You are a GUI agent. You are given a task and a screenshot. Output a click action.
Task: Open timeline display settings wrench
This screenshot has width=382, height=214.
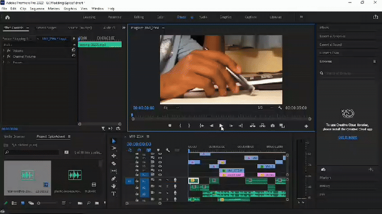[168, 150]
